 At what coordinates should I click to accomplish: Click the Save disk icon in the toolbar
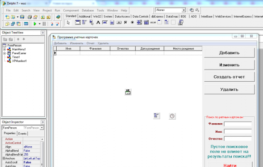[x=22, y=17]
